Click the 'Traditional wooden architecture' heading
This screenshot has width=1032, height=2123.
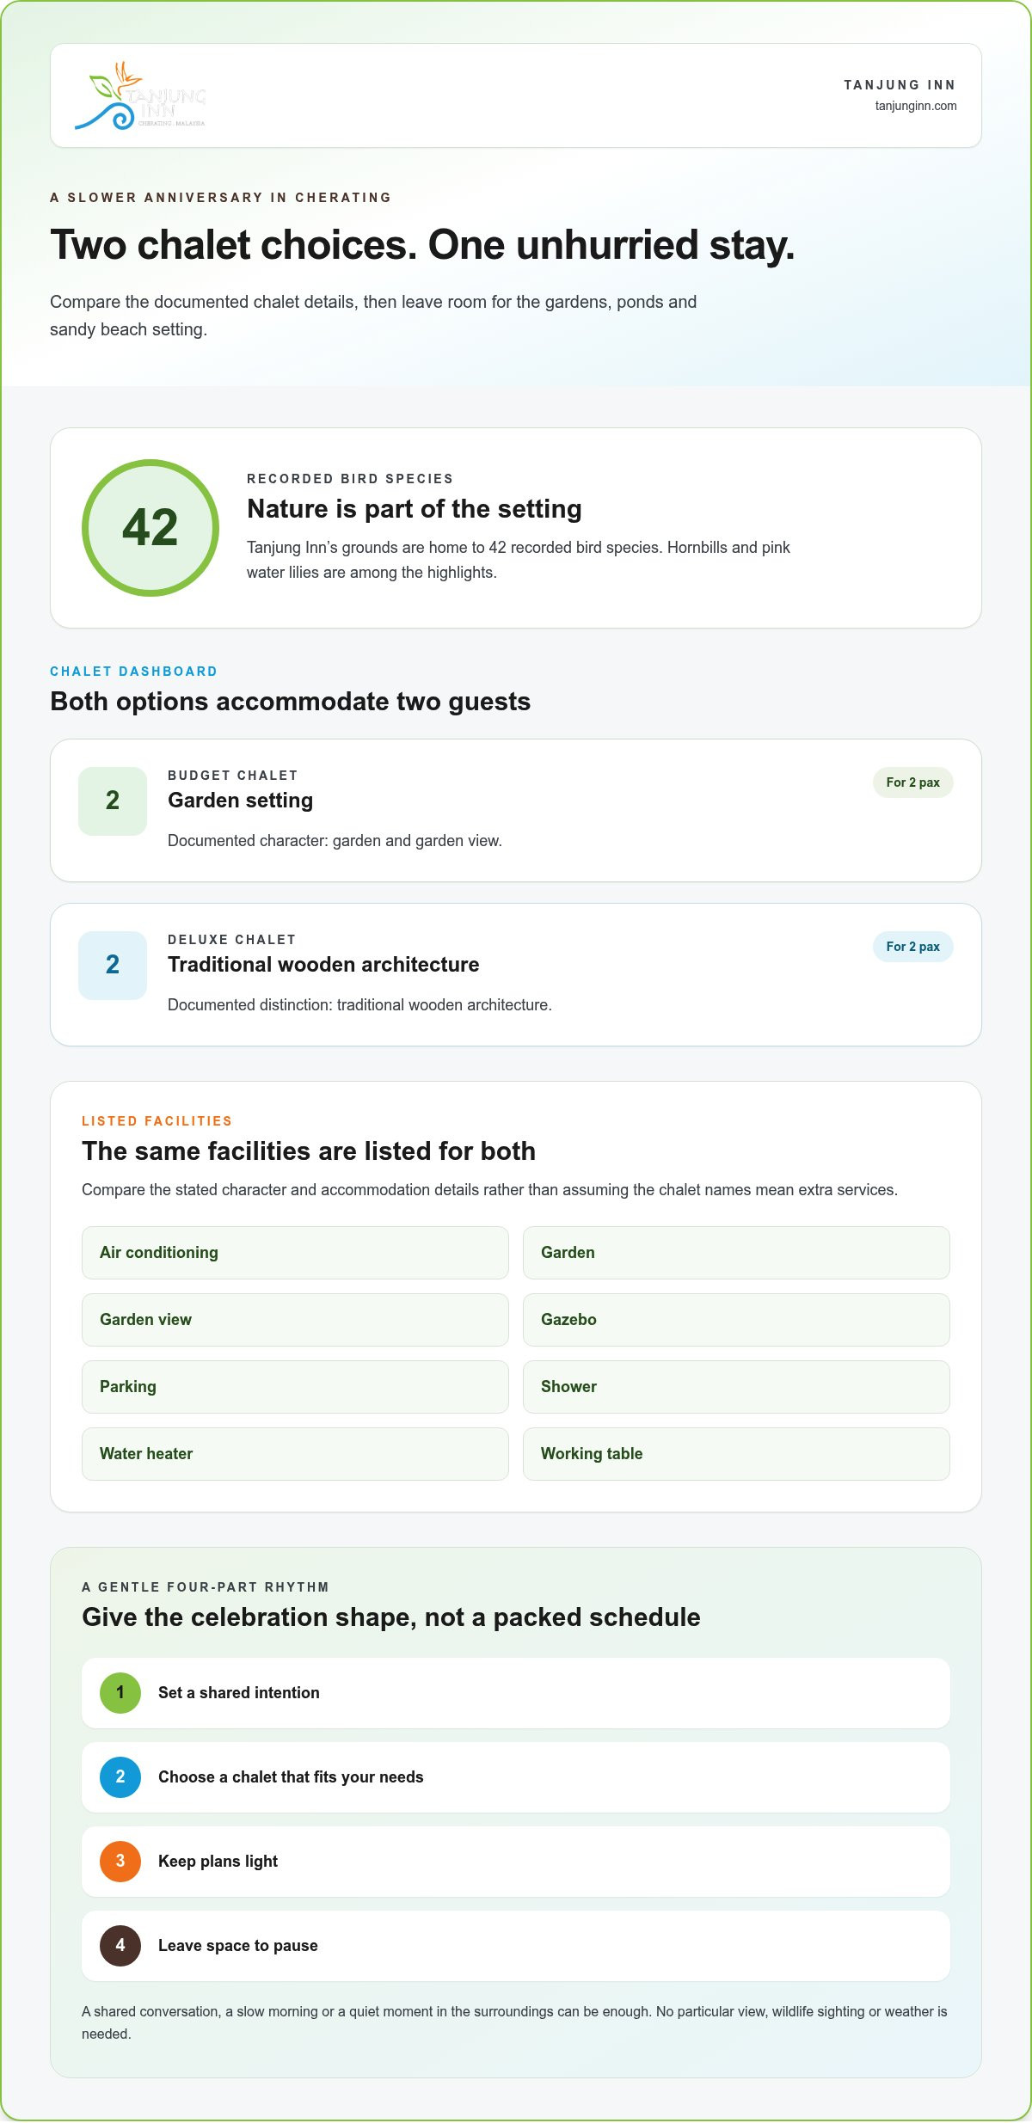(323, 965)
